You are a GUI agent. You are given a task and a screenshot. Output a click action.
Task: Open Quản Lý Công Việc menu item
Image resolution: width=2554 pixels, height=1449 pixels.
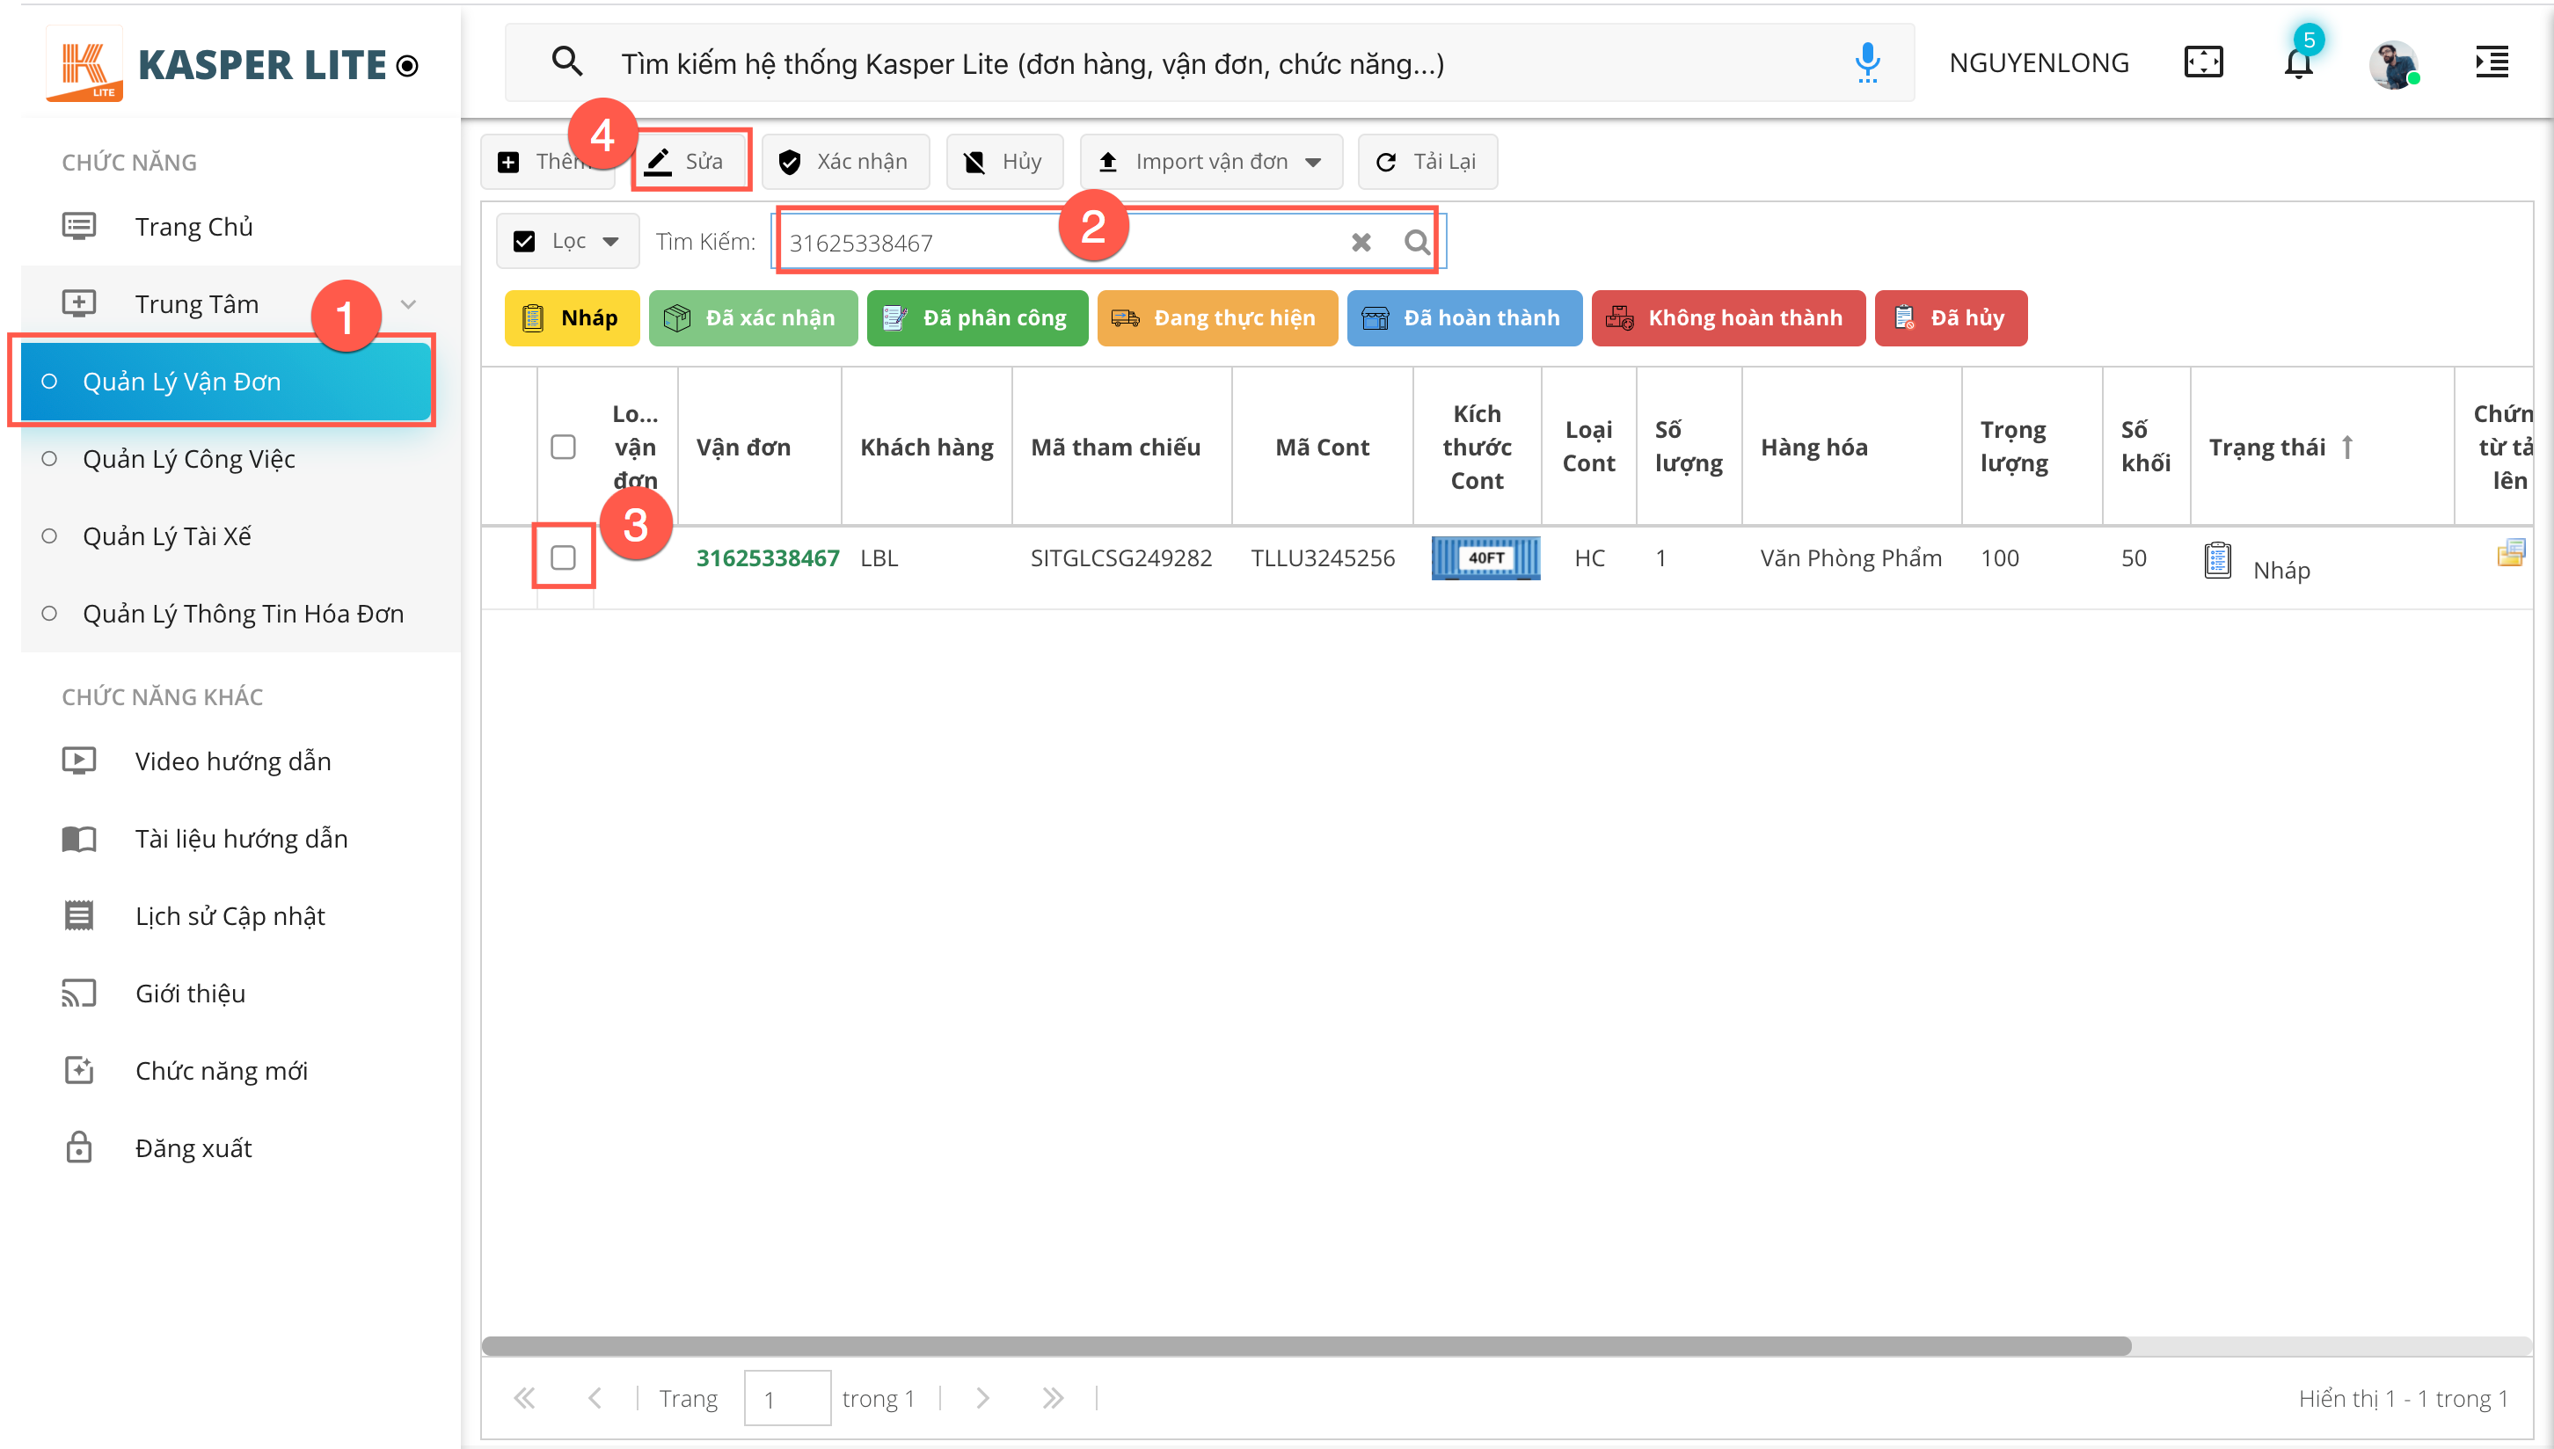pyautogui.click(x=189, y=459)
